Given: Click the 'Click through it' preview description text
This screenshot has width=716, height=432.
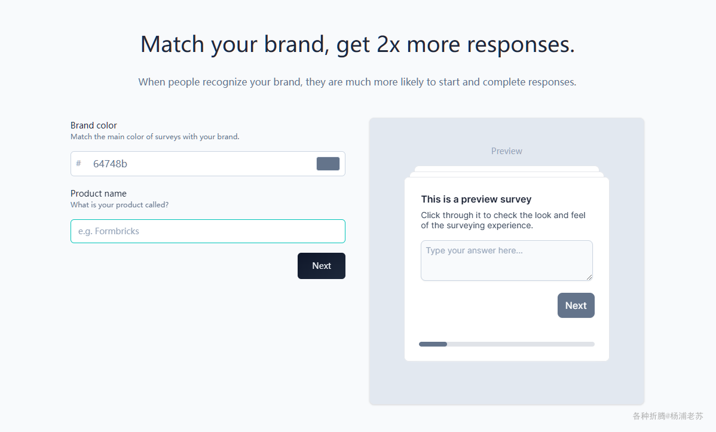Looking at the screenshot, I should [x=503, y=220].
